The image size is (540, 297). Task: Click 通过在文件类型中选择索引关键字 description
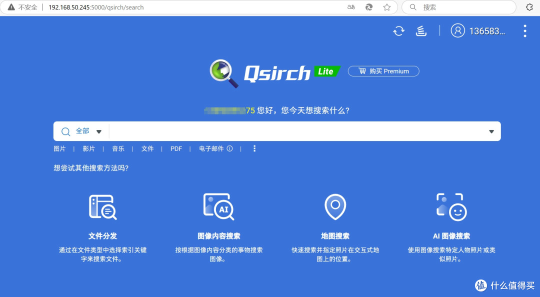[x=102, y=254]
